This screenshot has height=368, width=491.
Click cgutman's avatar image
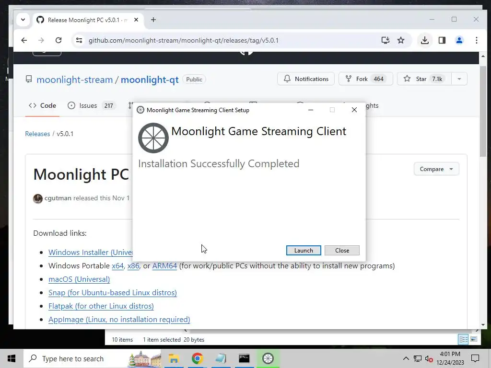point(38,198)
